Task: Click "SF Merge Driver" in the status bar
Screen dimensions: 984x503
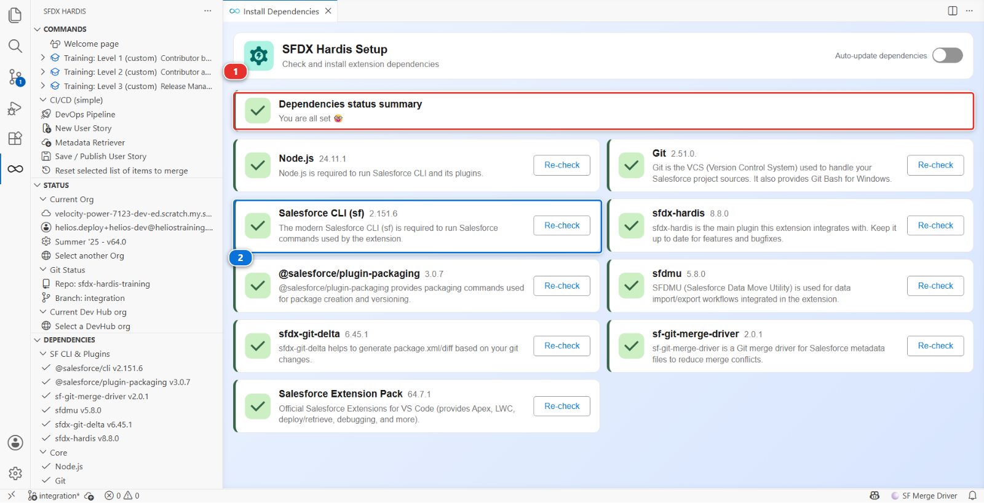Action: point(924,496)
